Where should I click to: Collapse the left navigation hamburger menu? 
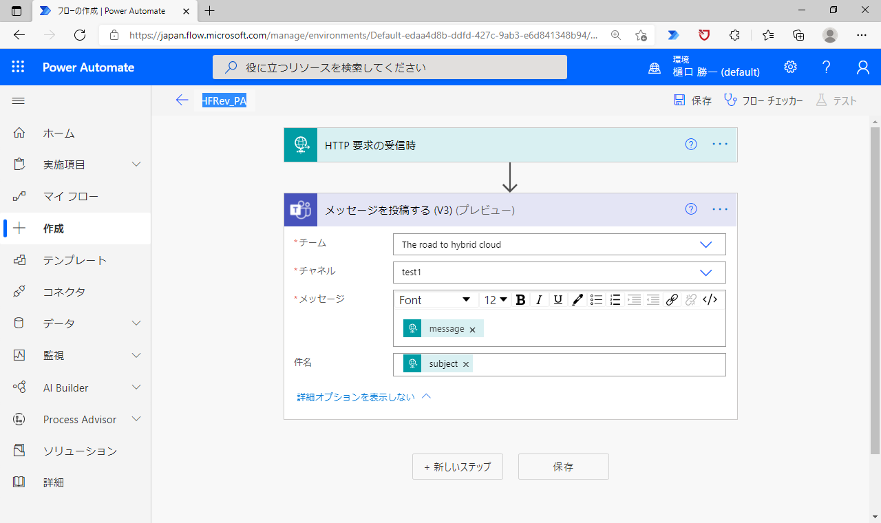coord(19,100)
